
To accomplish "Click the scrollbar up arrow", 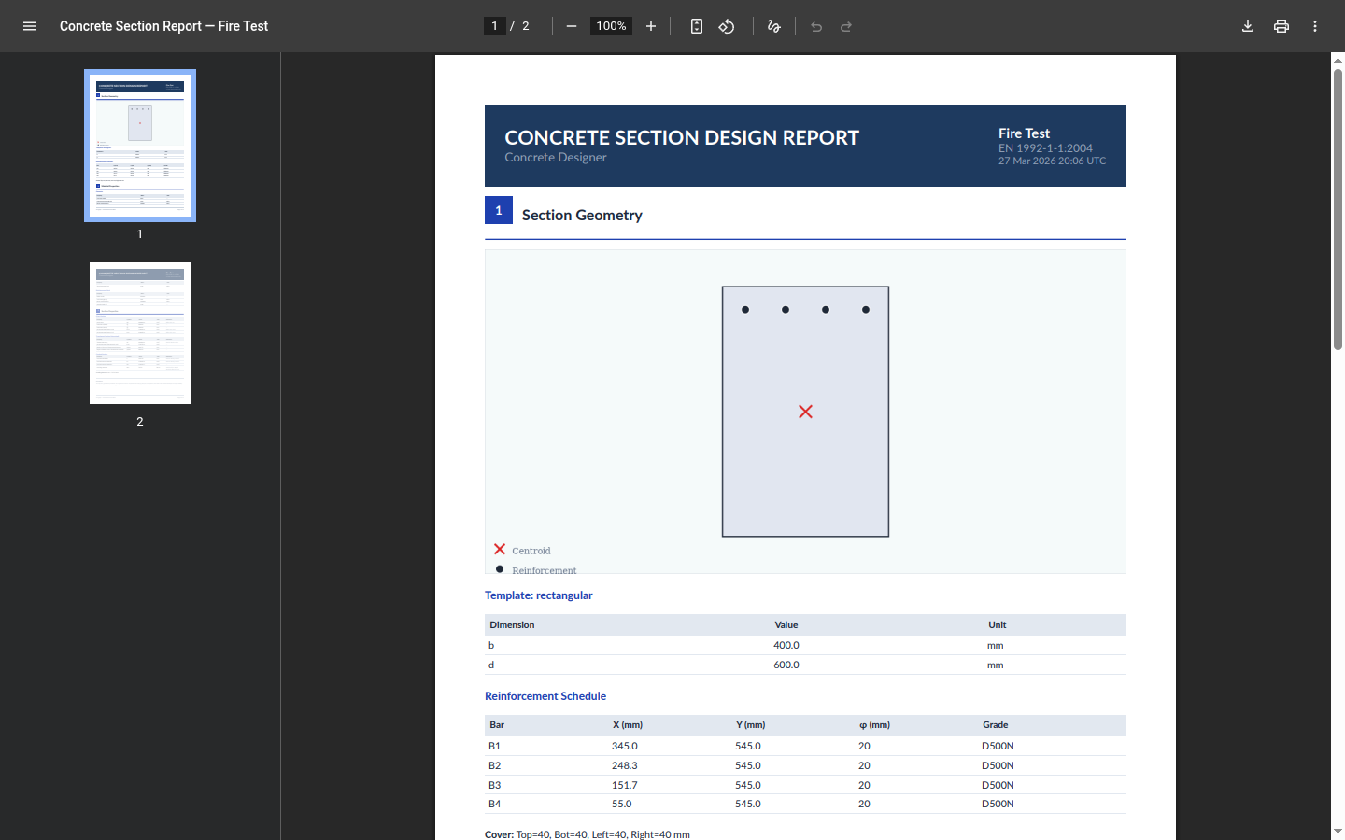I will click(x=1338, y=60).
